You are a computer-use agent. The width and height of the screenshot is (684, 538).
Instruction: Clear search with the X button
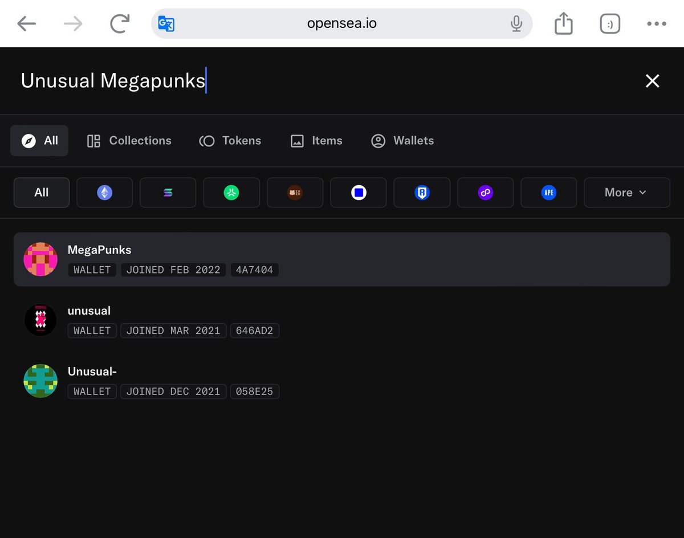pos(652,81)
